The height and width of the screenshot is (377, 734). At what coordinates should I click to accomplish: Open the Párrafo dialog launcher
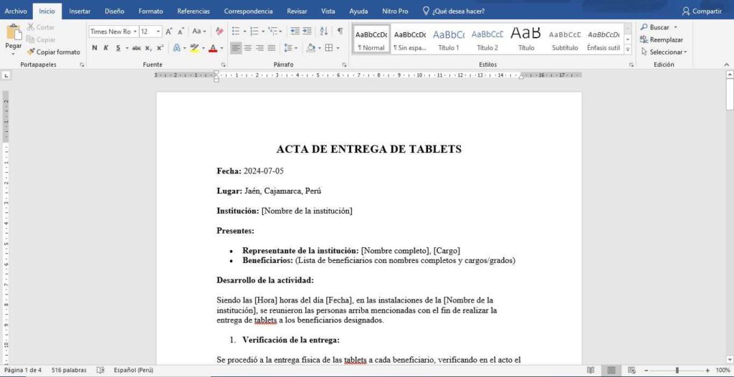pos(344,65)
